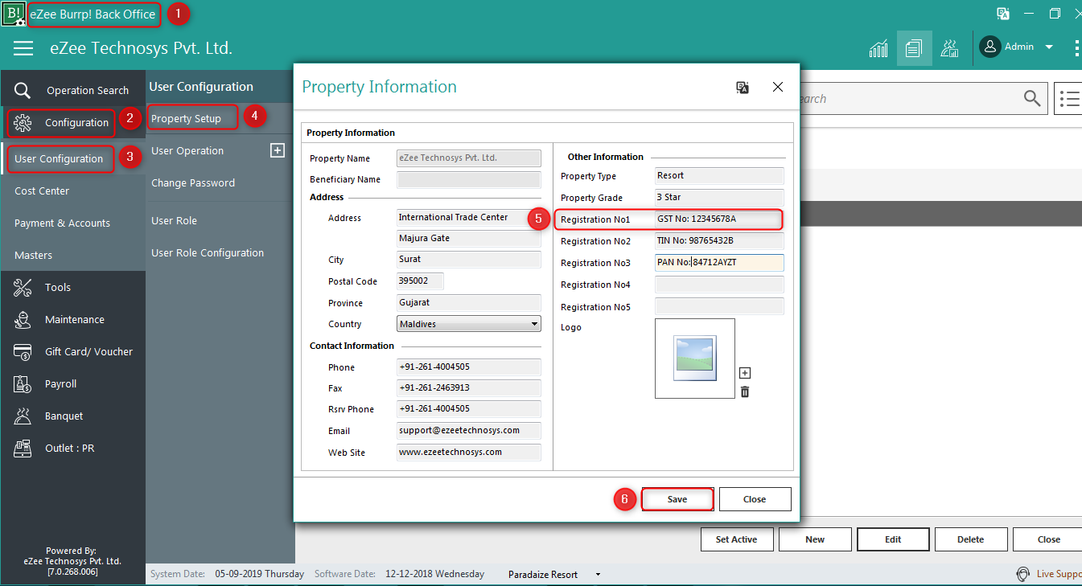The image size is (1082, 586).
Task: Close the Property Information dialog with X
Action: pyautogui.click(x=778, y=87)
